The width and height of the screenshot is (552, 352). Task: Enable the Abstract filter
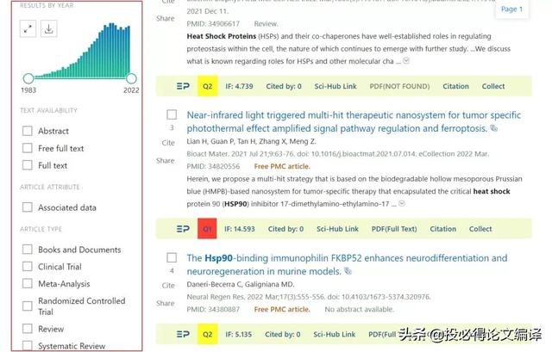[27, 131]
